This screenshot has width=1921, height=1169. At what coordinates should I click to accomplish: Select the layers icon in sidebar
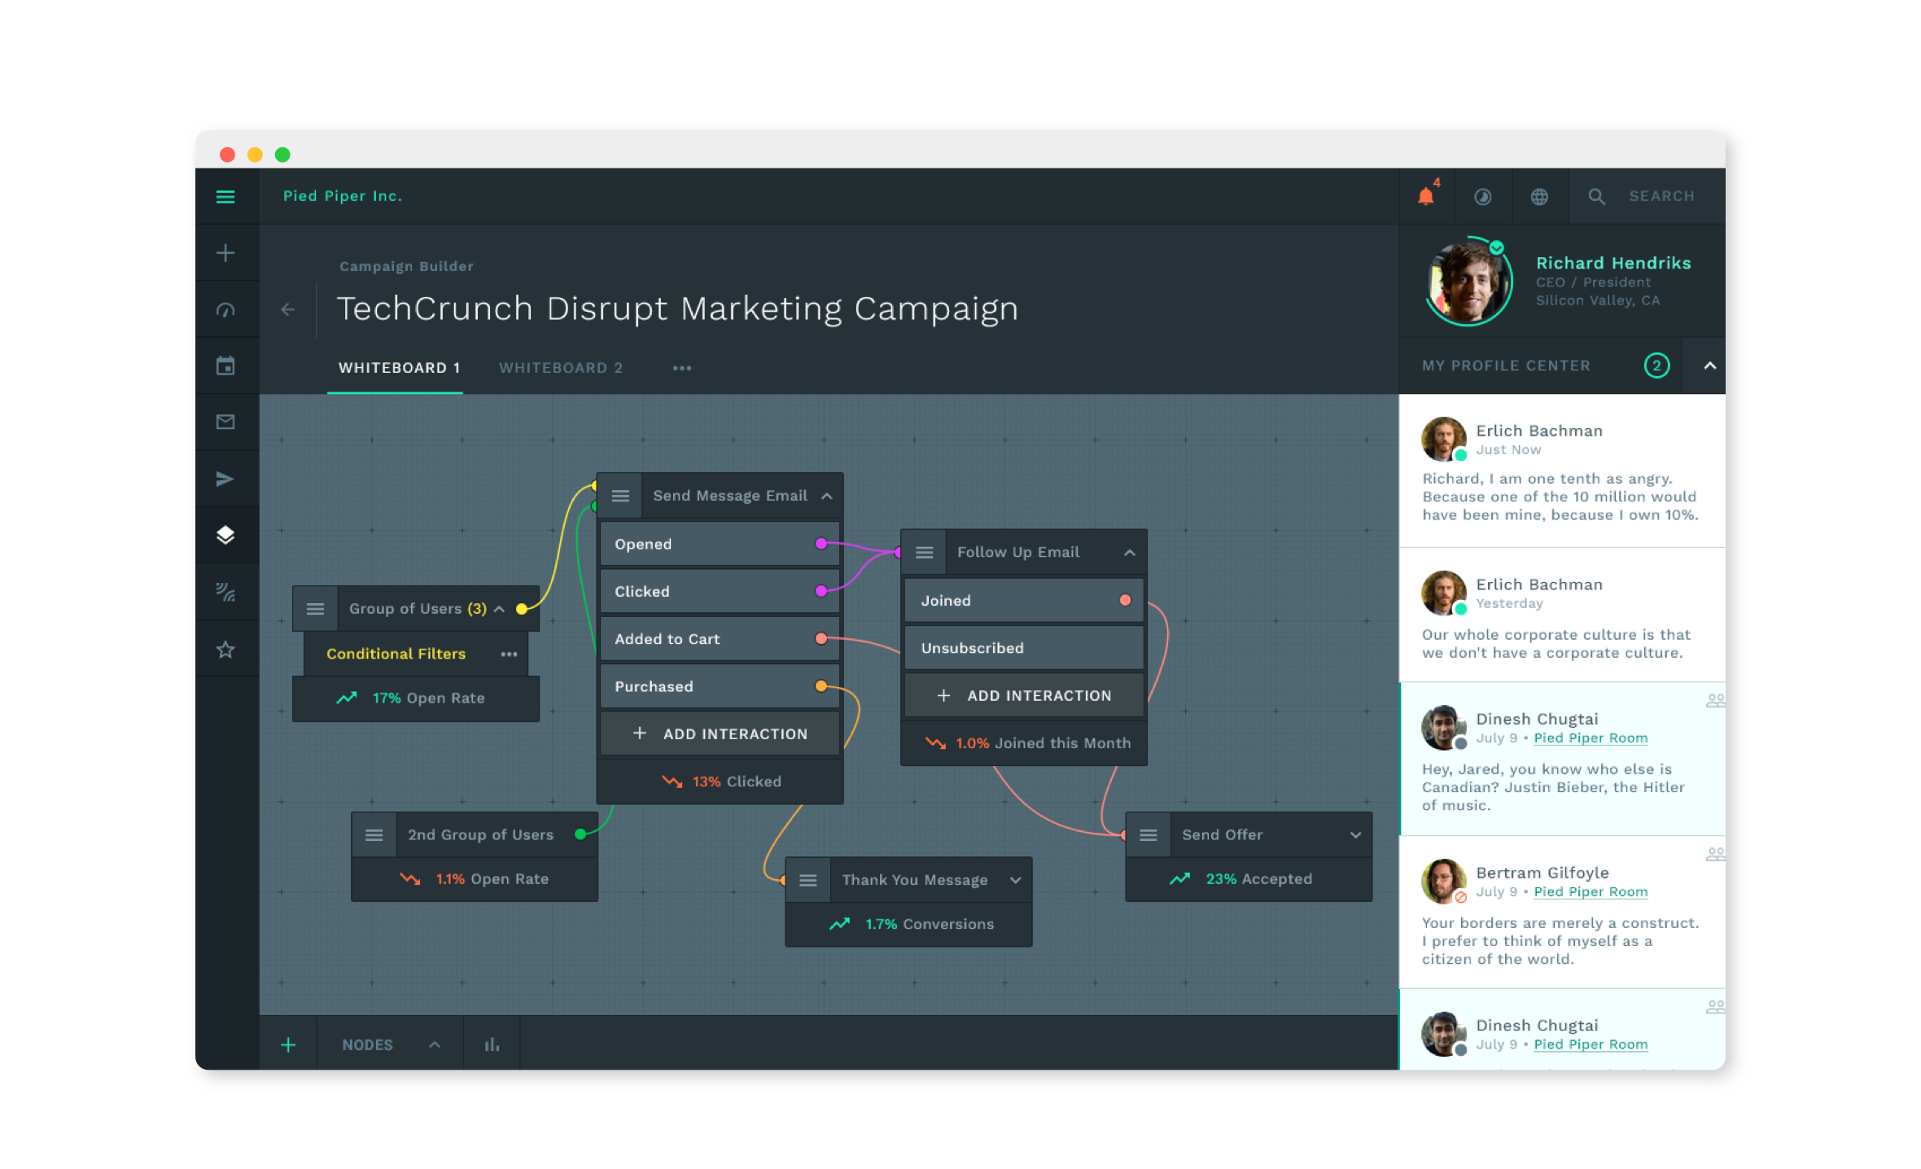point(225,535)
